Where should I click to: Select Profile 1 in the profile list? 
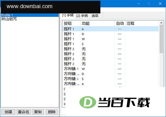(x=30, y=15)
